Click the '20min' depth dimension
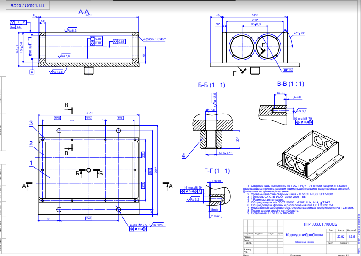This screenshot has width=361, height=256. click(x=280, y=93)
